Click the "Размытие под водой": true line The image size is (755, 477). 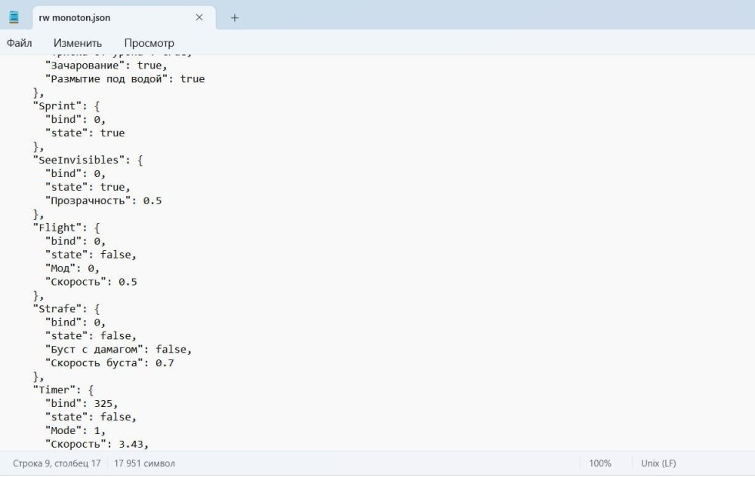(x=125, y=79)
